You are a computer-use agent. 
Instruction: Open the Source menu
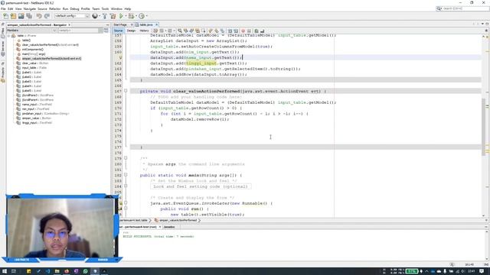tap(42, 8)
